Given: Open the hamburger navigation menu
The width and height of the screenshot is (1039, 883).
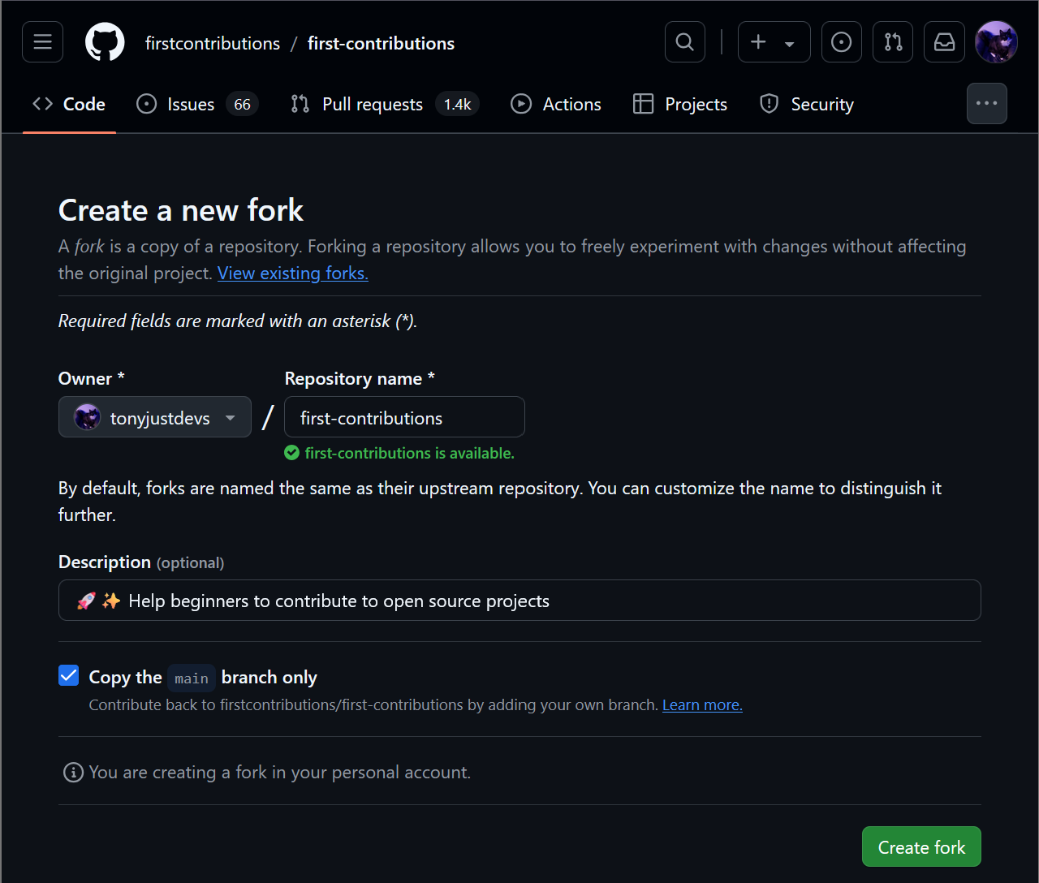Looking at the screenshot, I should [42, 42].
